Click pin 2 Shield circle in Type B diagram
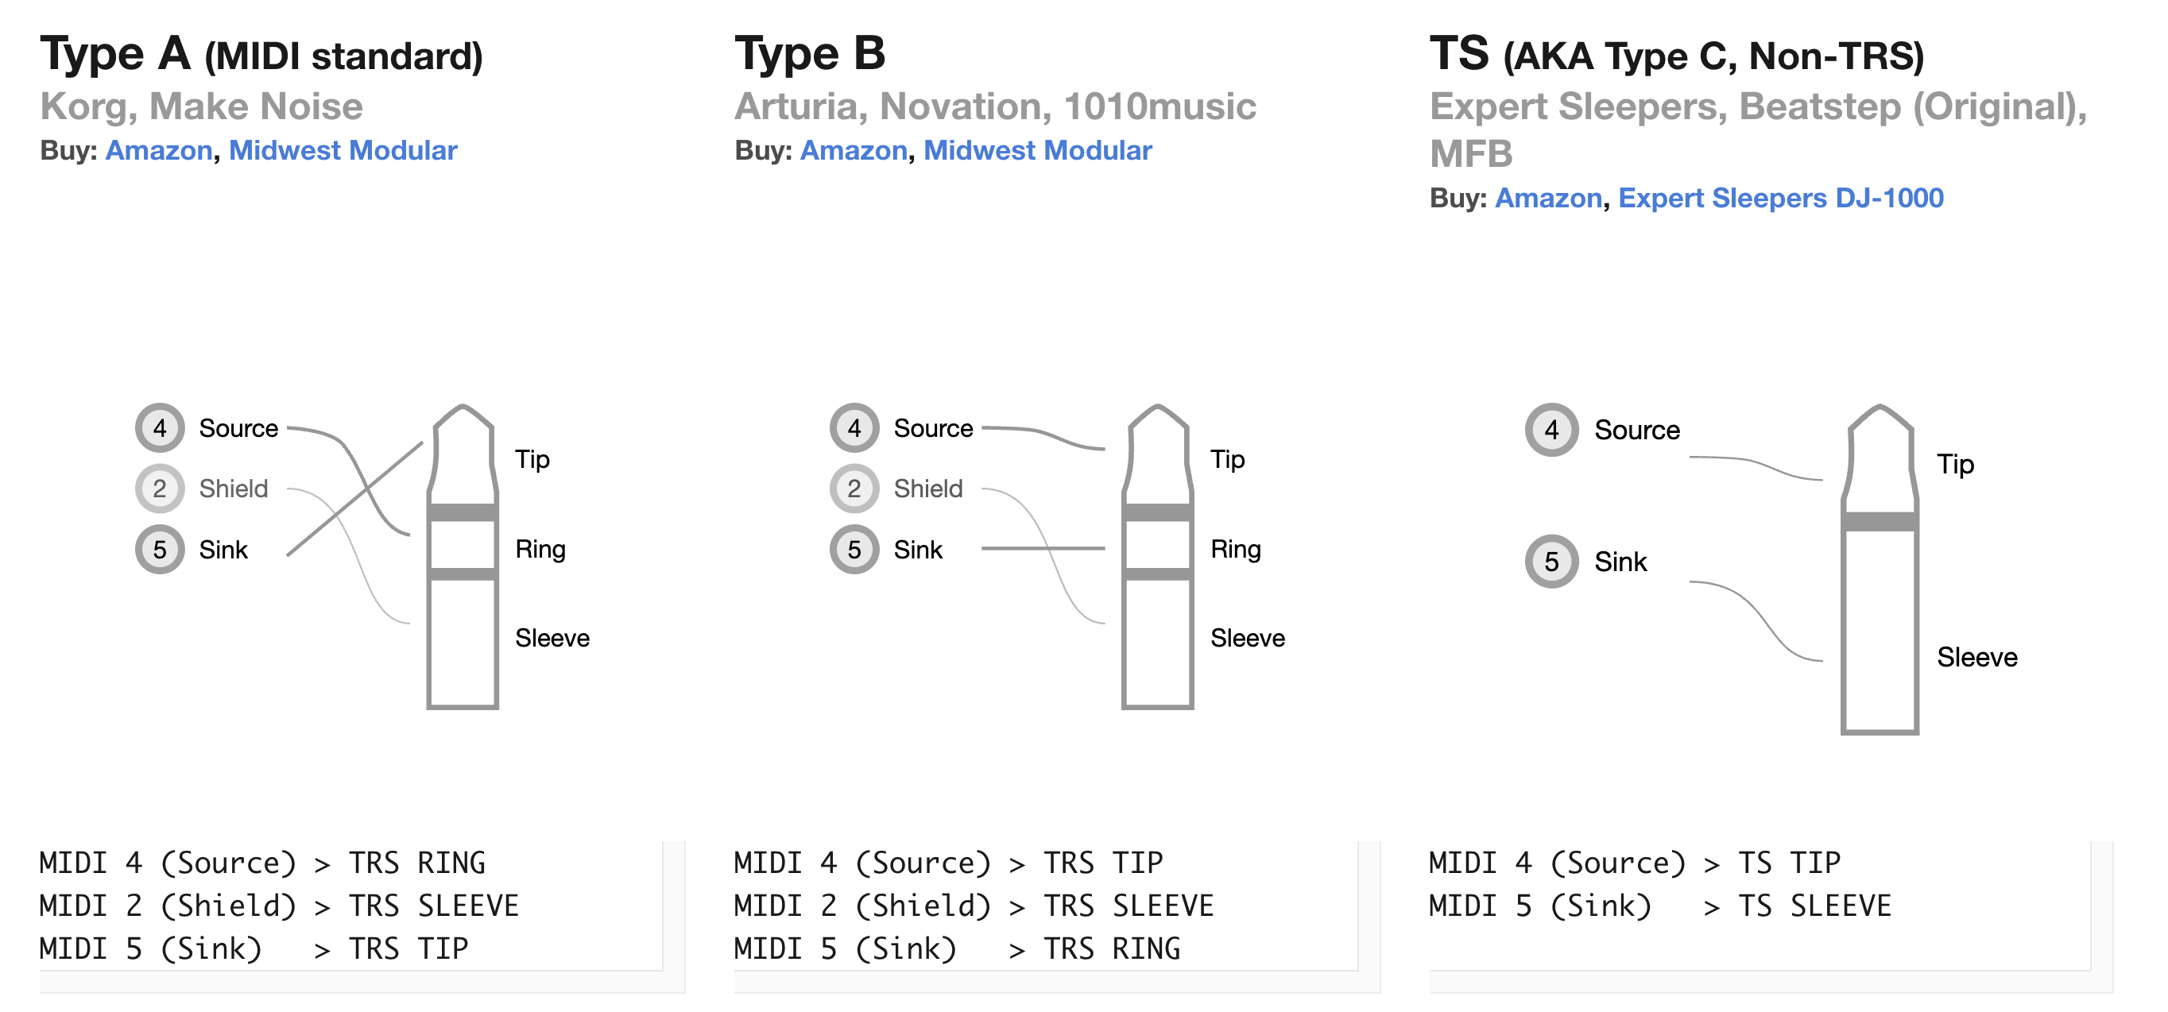Image resolution: width=2168 pixels, height=1012 pixels. click(854, 488)
